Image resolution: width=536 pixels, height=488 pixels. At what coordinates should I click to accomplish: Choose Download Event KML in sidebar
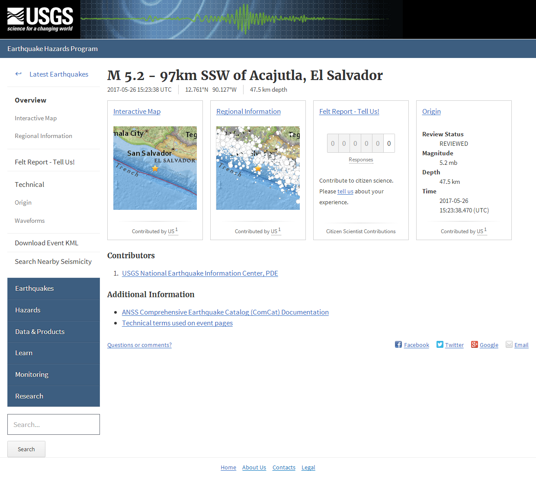coord(46,243)
